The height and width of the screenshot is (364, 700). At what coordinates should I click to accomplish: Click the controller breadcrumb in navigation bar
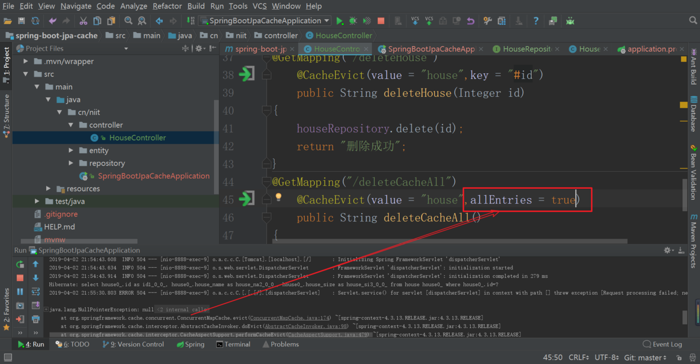click(275, 35)
